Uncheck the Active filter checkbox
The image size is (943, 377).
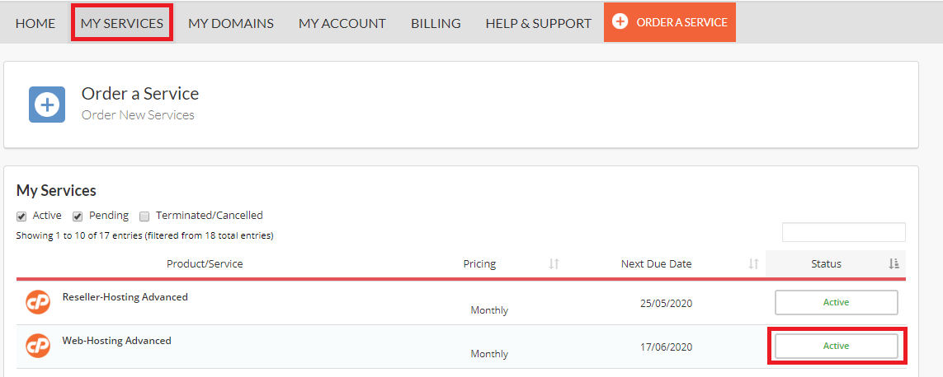coord(21,216)
